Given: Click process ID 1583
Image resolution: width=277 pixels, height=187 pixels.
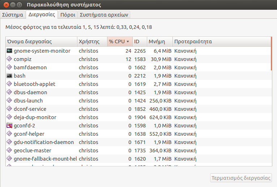Looking at the screenshot, I should click(x=140, y=59).
